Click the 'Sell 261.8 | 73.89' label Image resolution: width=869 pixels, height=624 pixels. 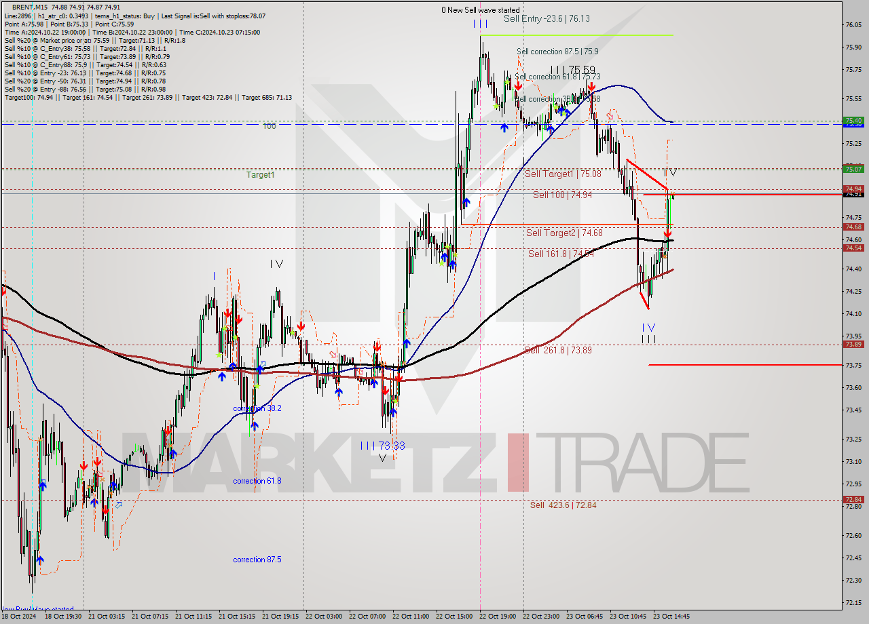[x=557, y=350]
